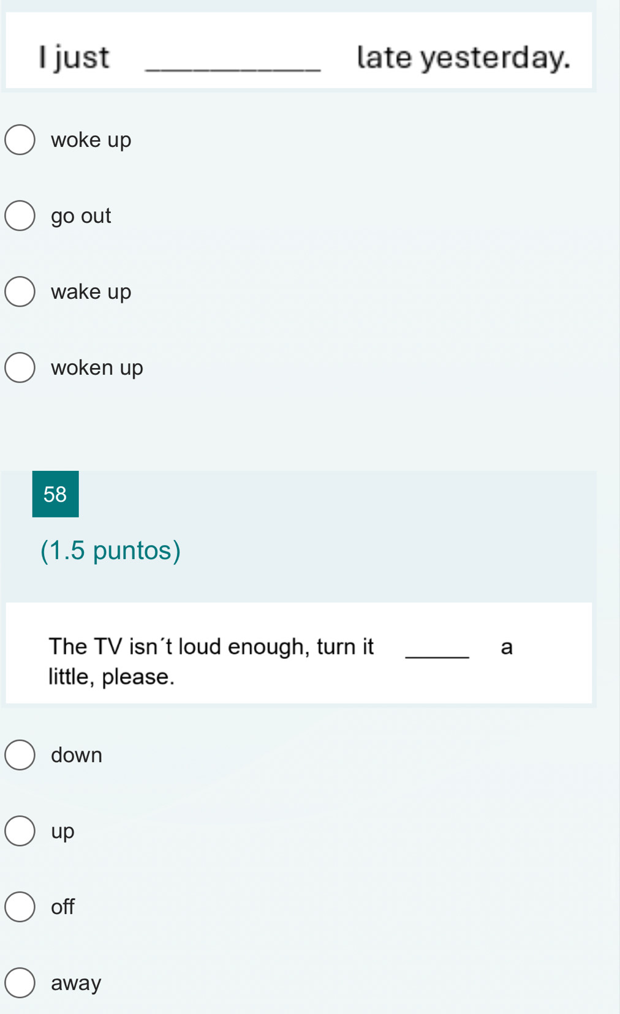The image size is (620, 1014).
Task: Click the 'woken up' answer label text
Action: pyautogui.click(x=97, y=368)
